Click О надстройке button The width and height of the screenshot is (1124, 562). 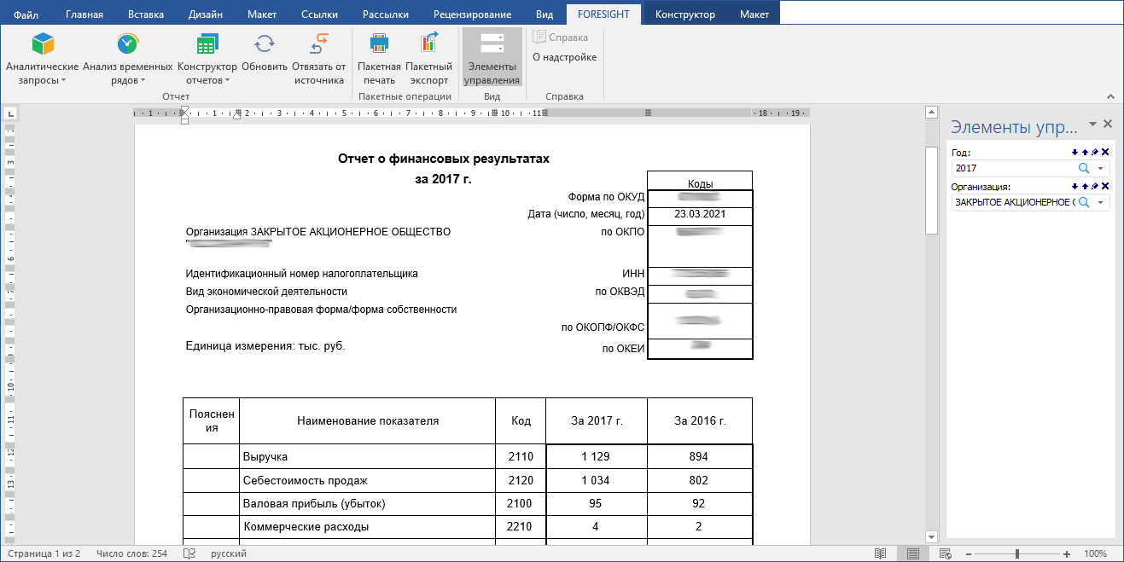[564, 57]
